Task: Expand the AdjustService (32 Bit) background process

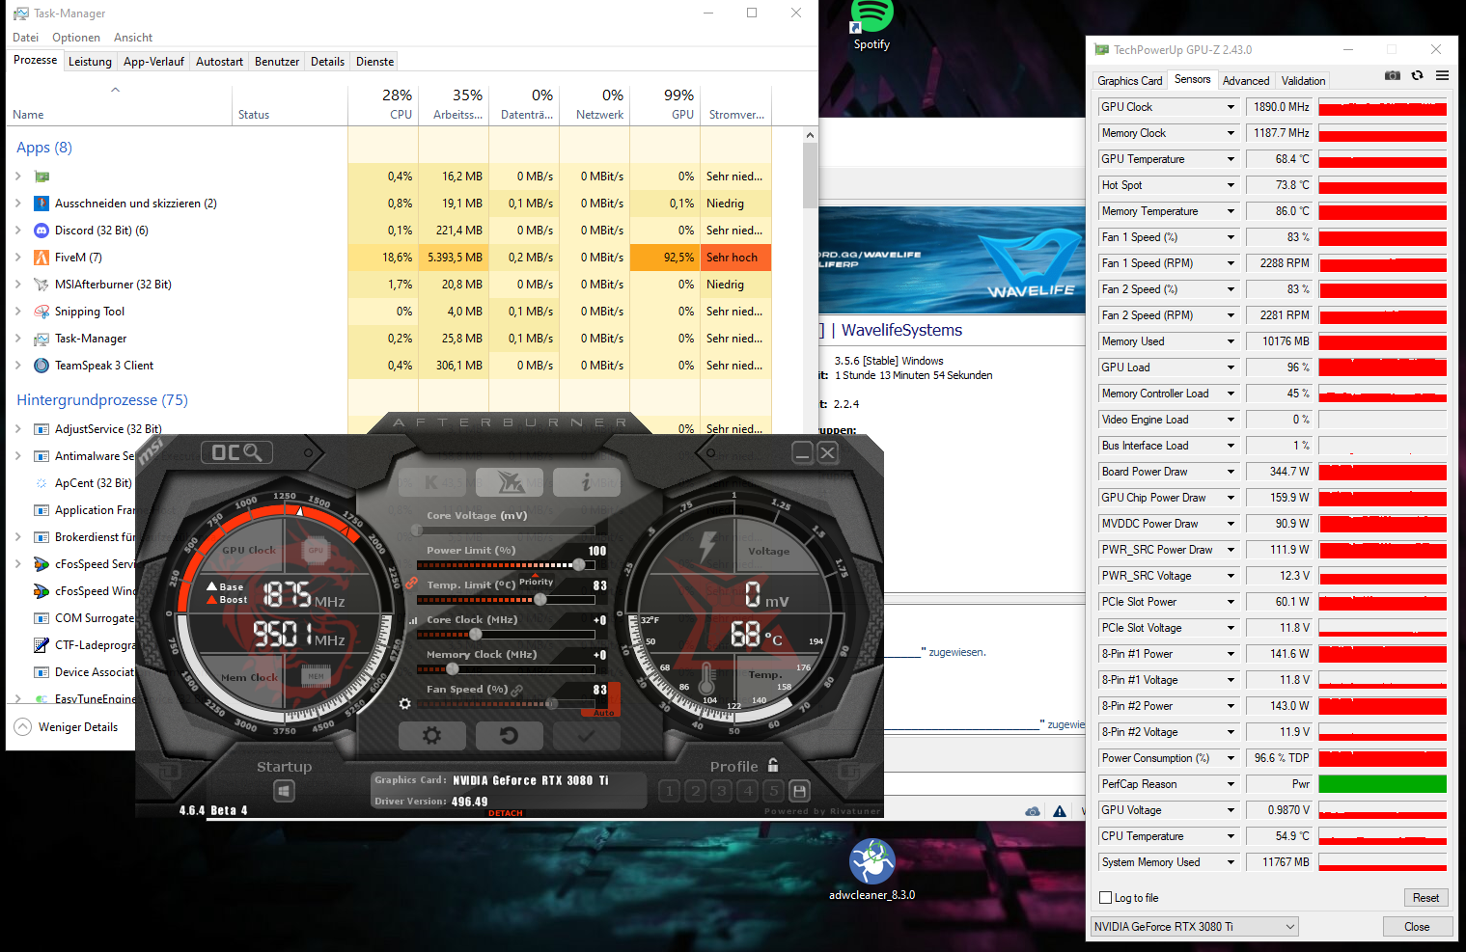Action: click(18, 429)
